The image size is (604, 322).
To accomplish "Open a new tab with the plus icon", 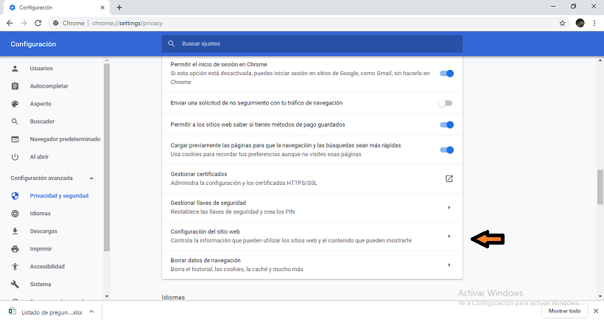I will (119, 7).
